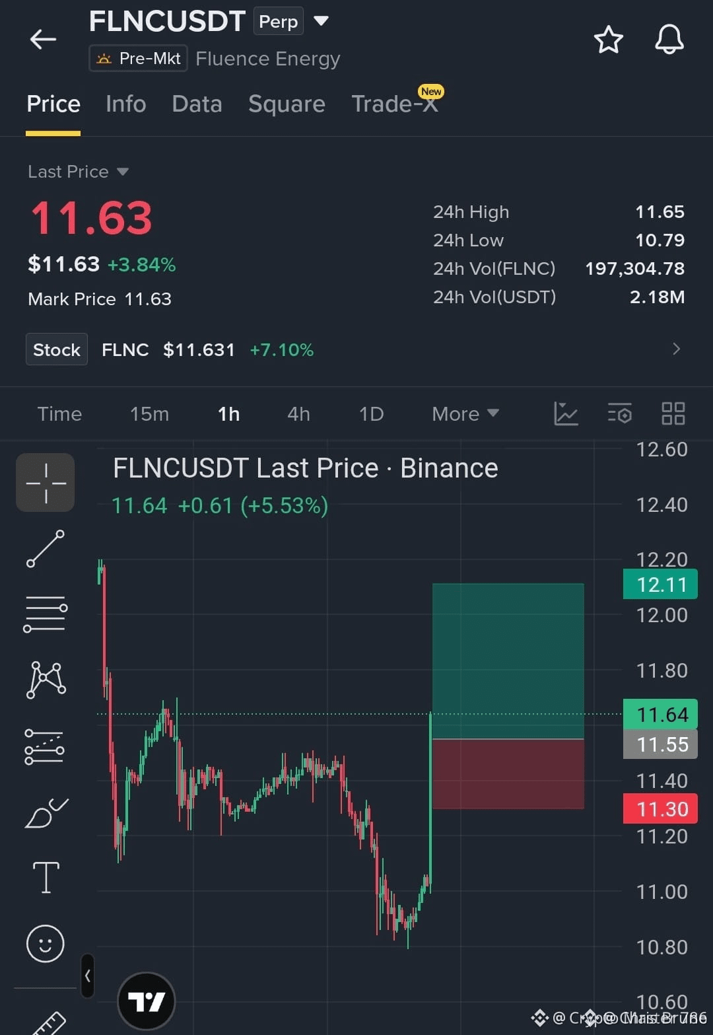This screenshot has height=1035, width=713.
Task: Select the 1h chart interval
Action: [228, 414]
